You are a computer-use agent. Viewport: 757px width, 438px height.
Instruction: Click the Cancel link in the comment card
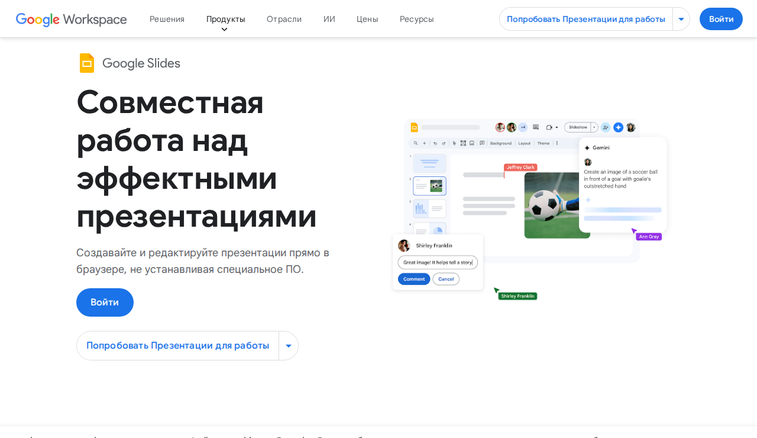pyautogui.click(x=446, y=279)
